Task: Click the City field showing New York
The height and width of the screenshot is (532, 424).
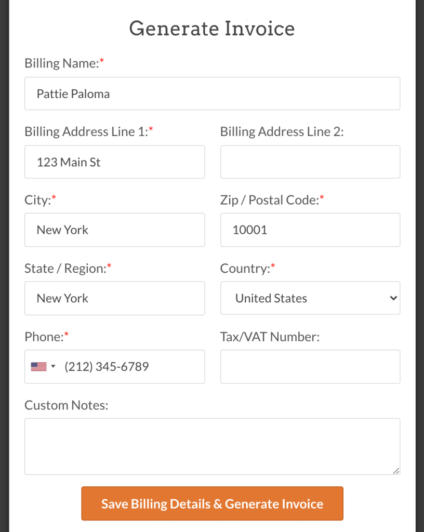Action: (x=114, y=230)
